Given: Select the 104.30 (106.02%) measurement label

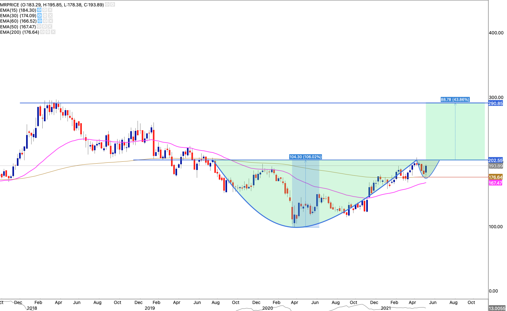Looking at the screenshot, I should [305, 157].
